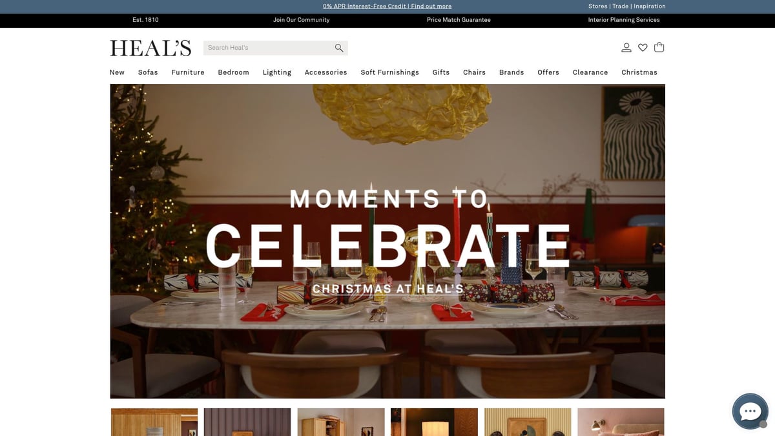Focus the Search Heal's input field
This screenshot has width=775, height=436.
click(268, 48)
